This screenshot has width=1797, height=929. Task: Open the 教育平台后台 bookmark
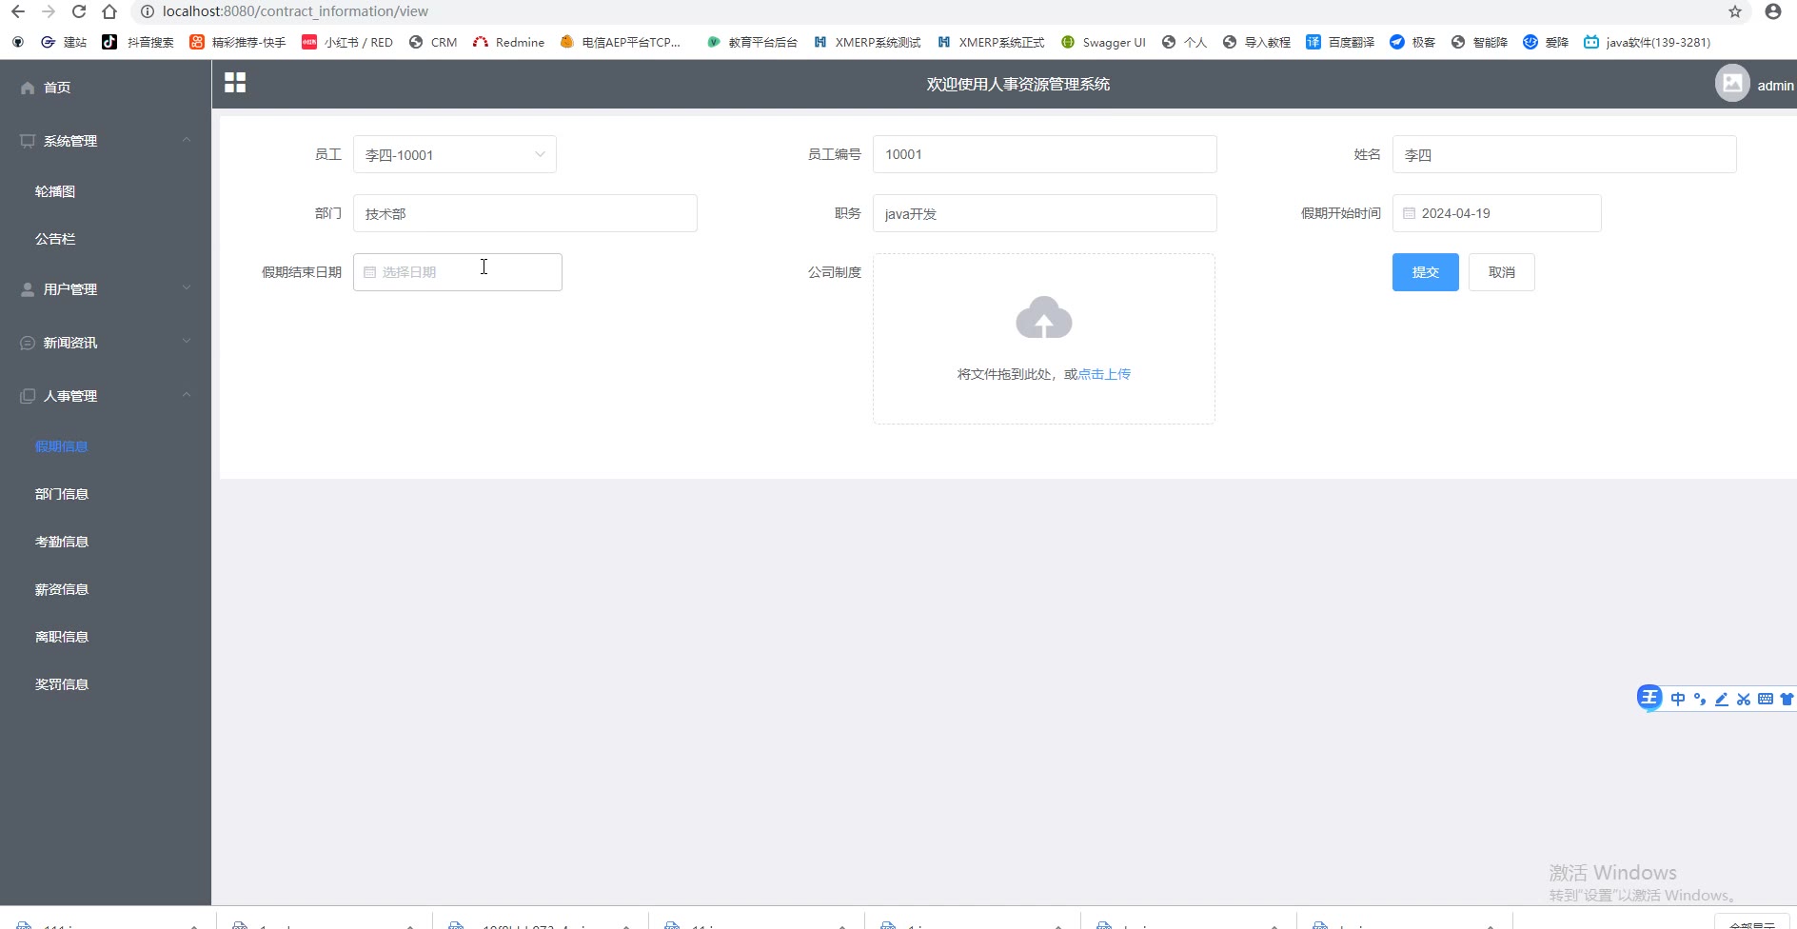pos(752,42)
